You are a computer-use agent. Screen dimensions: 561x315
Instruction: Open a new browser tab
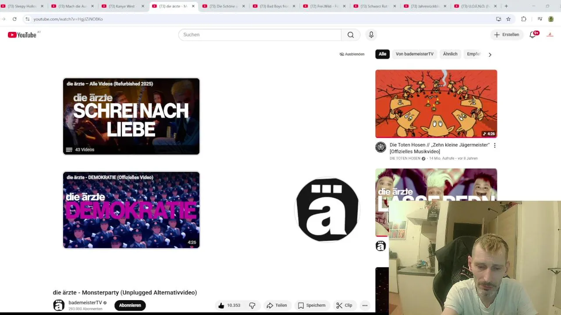pos(506,6)
